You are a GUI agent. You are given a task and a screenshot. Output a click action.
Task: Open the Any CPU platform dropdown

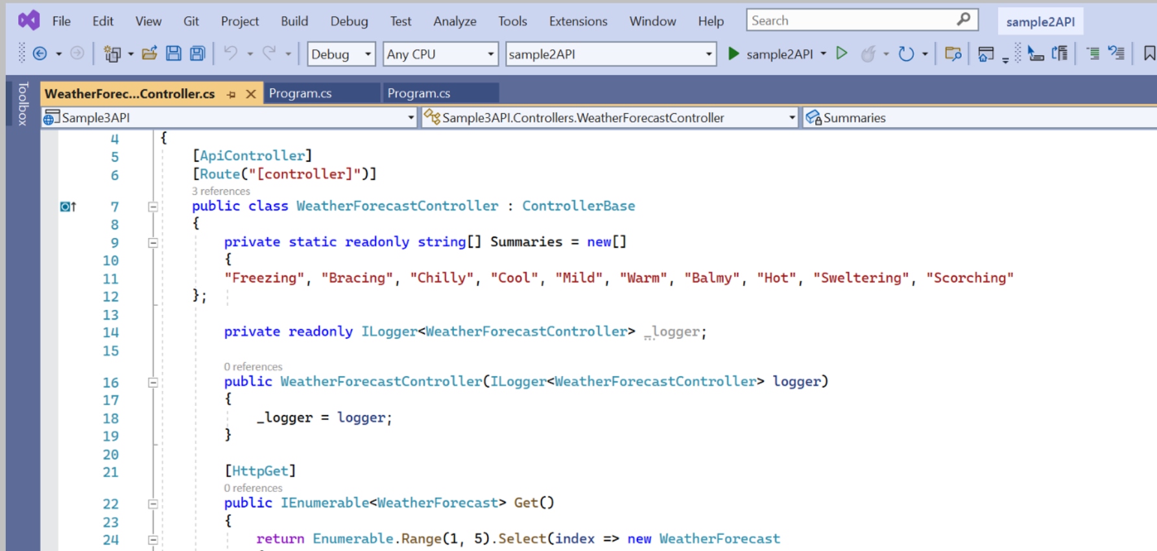440,54
